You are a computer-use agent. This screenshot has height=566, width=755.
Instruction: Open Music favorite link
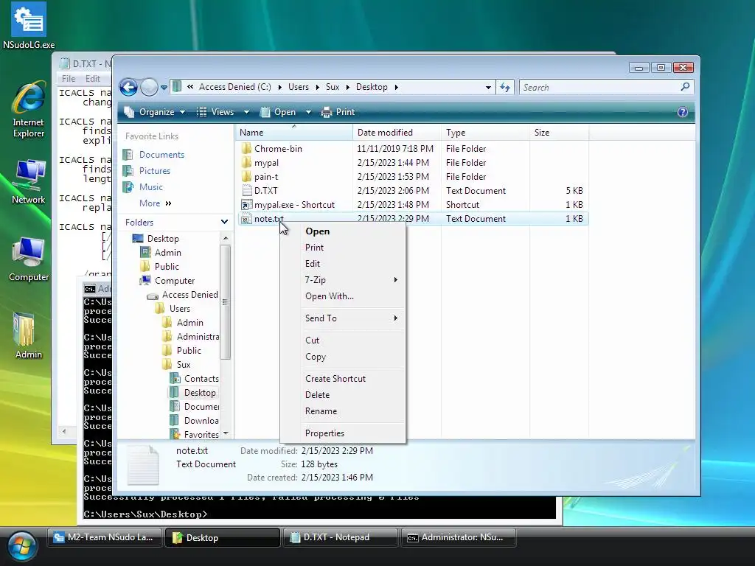pyautogui.click(x=150, y=187)
